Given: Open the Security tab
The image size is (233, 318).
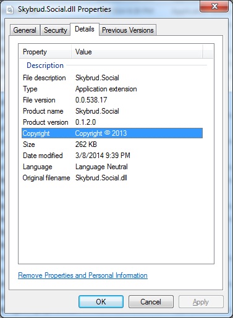Looking at the screenshot, I should [x=56, y=30].
